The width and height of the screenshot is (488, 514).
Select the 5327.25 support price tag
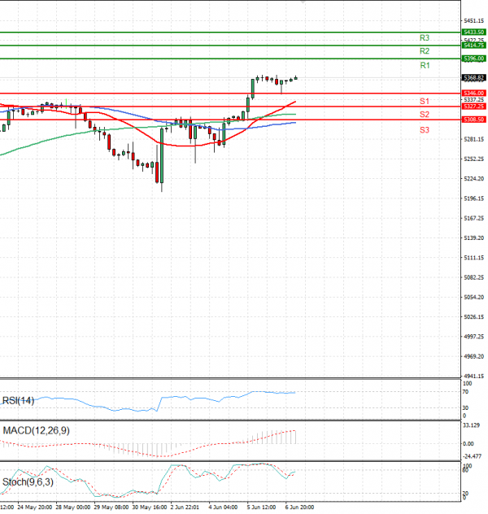pyautogui.click(x=474, y=107)
